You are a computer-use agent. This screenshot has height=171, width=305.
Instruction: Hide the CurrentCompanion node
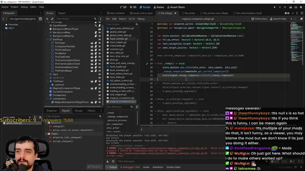[x=100, y=92]
